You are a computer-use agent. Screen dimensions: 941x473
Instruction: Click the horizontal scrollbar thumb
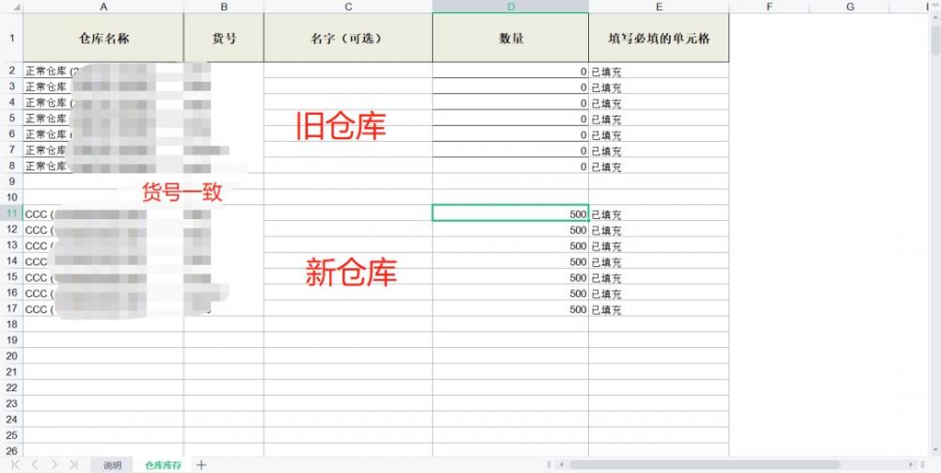point(705,465)
